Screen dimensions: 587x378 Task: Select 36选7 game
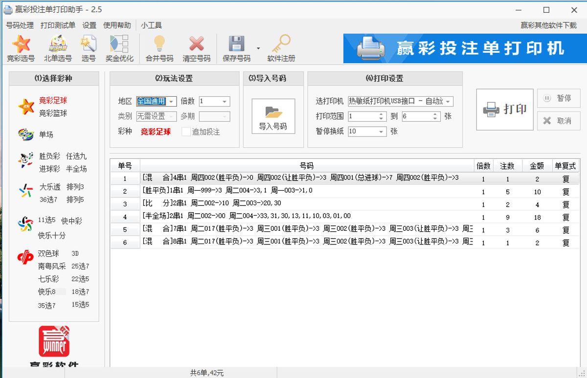pyautogui.click(x=48, y=200)
